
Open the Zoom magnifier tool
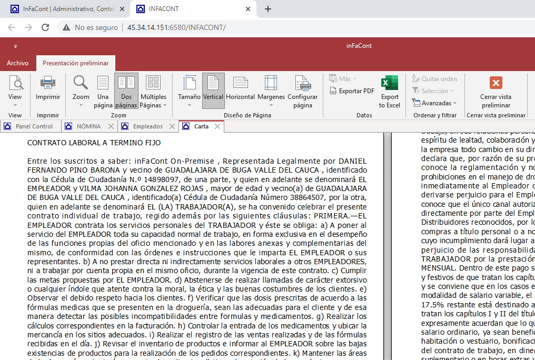pos(81,91)
